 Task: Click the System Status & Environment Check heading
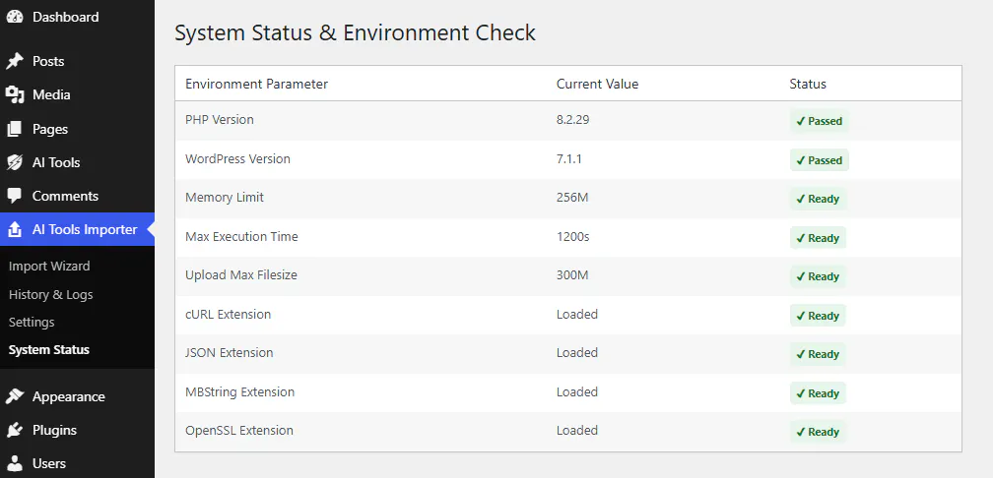(x=356, y=32)
